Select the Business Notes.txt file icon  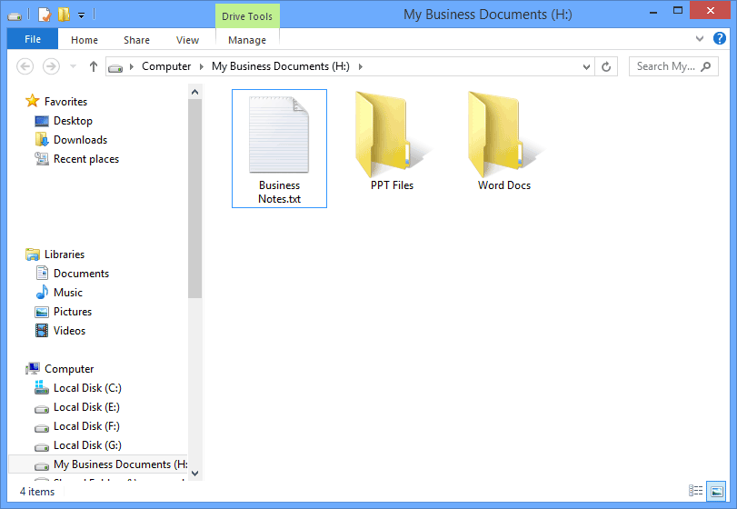click(279, 135)
